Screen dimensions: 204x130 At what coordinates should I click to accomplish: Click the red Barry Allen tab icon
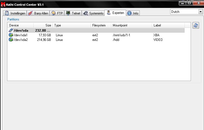click(x=31, y=13)
